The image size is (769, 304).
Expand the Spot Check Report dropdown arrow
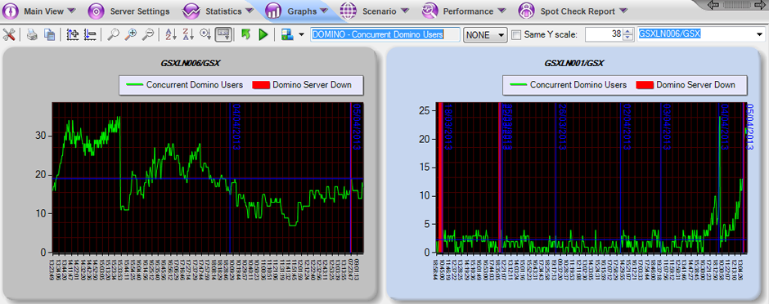pyautogui.click(x=623, y=11)
